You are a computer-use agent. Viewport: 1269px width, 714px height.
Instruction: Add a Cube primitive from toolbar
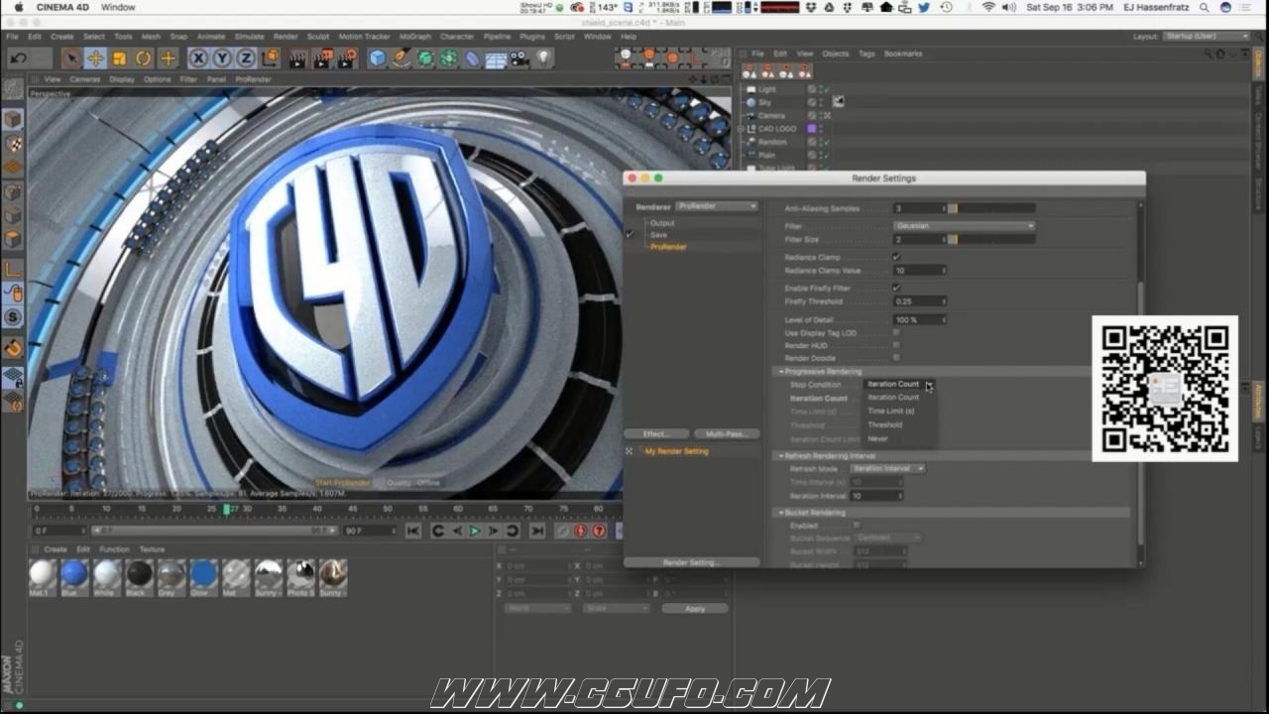[377, 58]
